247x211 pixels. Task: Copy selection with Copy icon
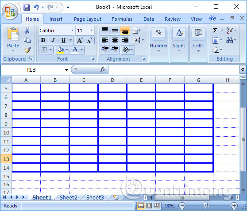click(x=27, y=40)
